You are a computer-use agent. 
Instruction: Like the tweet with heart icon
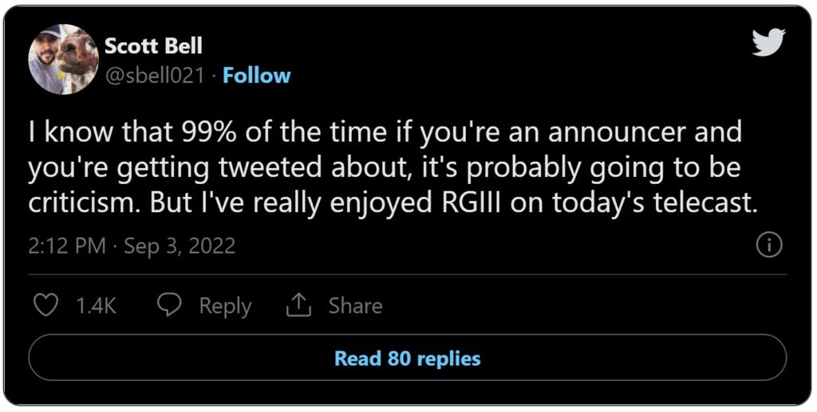pyautogui.click(x=45, y=305)
